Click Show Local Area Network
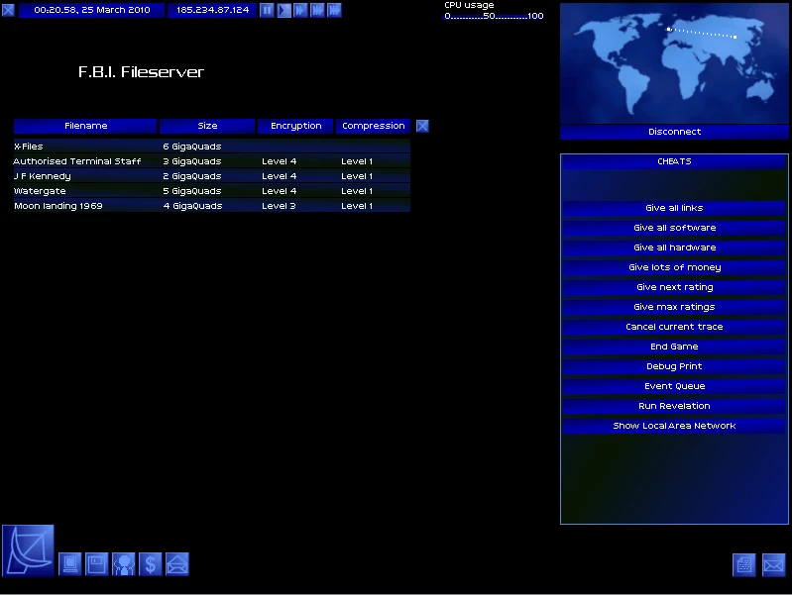 [674, 426]
